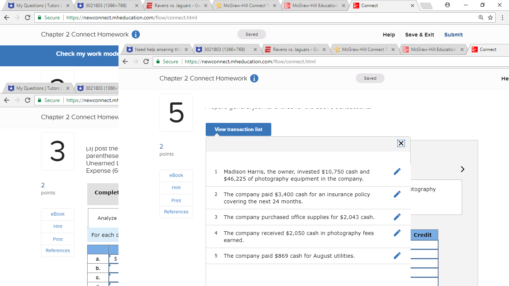Click the info icon beside Chapter 2 Connect Homework
The width and height of the screenshot is (509, 286).
tap(135, 34)
